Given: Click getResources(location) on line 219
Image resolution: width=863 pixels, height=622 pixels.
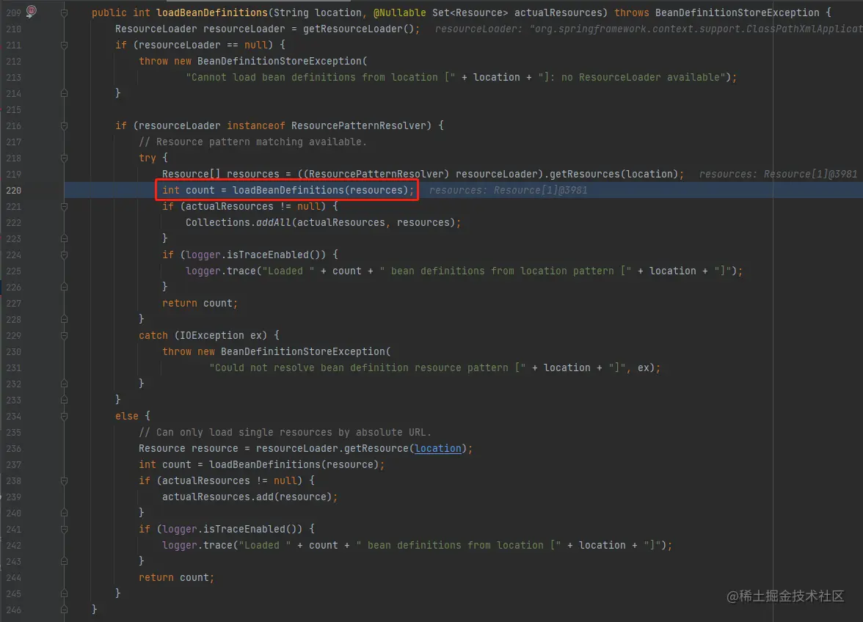Looking at the screenshot, I should tap(613, 175).
